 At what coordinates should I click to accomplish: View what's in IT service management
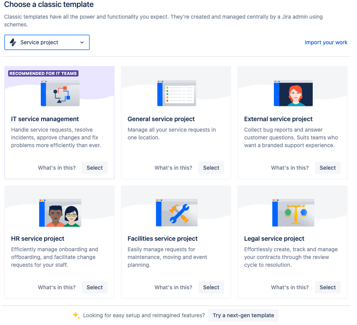(57, 168)
